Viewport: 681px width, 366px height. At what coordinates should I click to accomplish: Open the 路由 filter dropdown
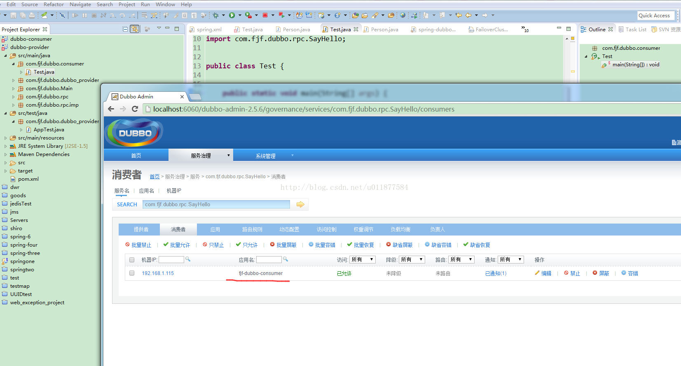pyautogui.click(x=461, y=259)
